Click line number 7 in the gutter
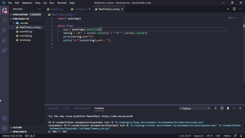 52,40
